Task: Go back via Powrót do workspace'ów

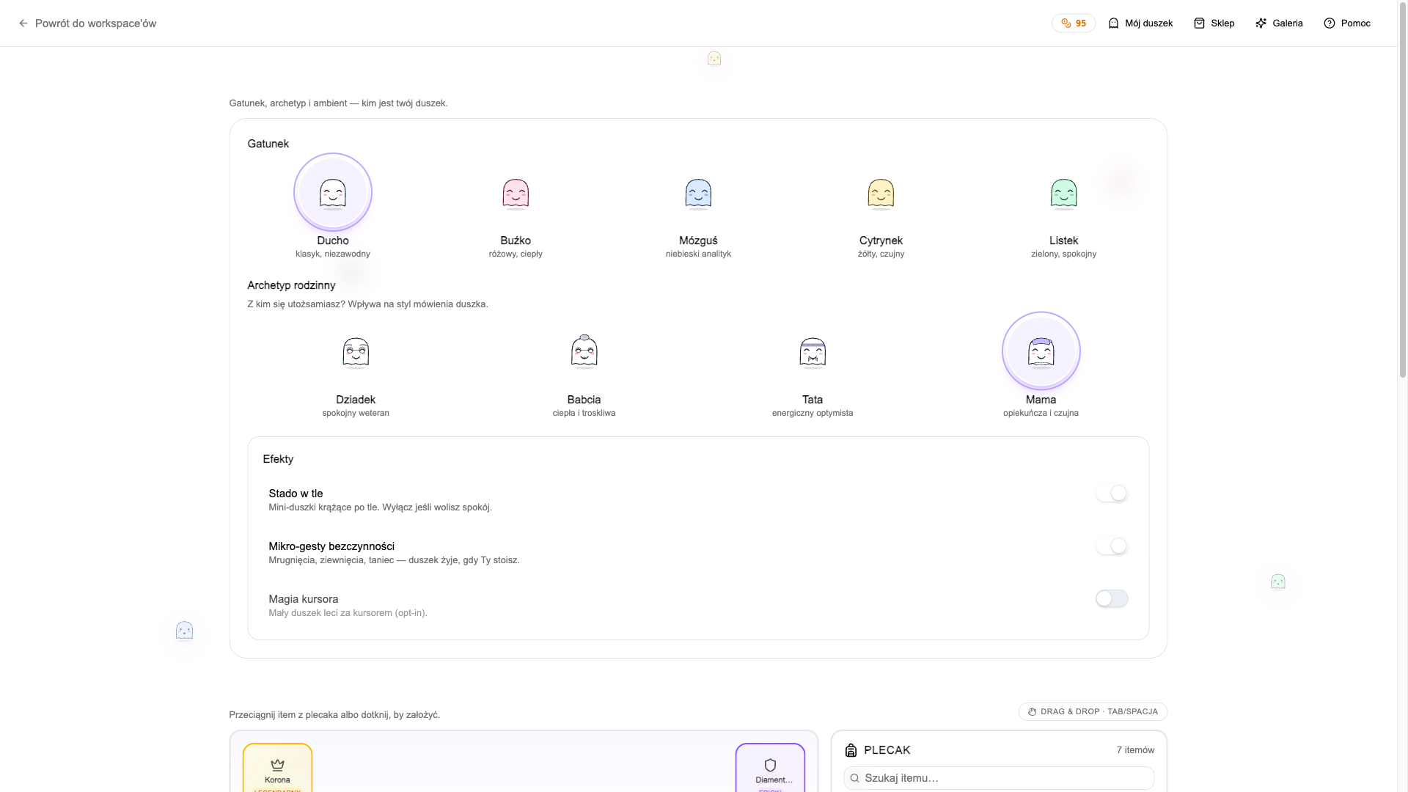Action: tap(87, 23)
